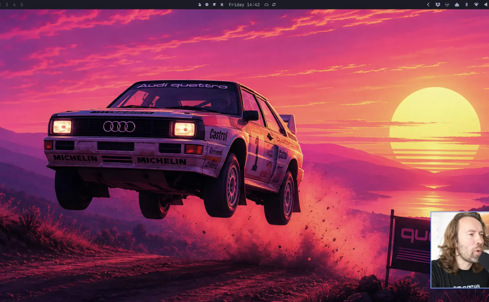The height and width of the screenshot is (302, 489).
Task: Click the speaker volume icon
Action: pyautogui.click(x=486, y=5)
